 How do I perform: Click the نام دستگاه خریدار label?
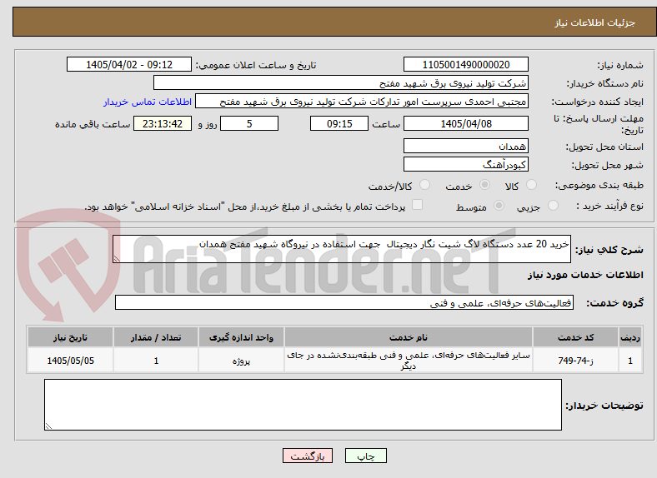pyautogui.click(x=604, y=84)
